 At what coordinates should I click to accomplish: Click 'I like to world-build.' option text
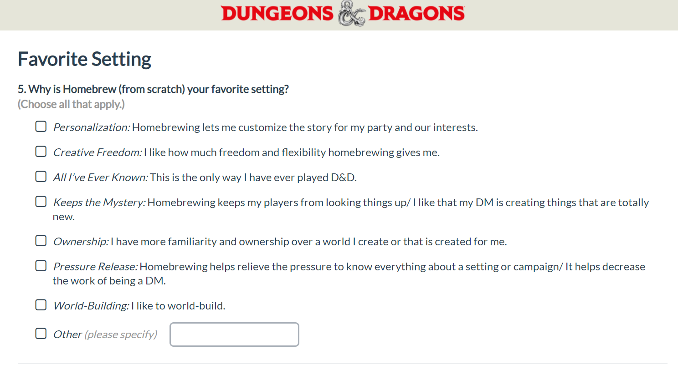(178, 306)
